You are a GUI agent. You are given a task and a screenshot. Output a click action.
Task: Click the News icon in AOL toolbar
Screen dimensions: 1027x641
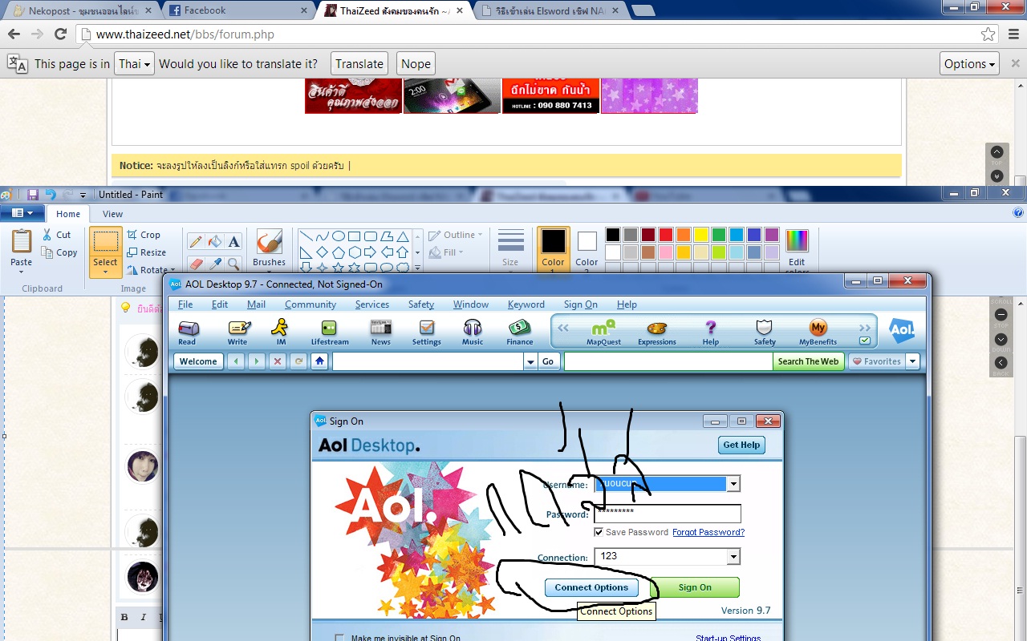point(380,332)
